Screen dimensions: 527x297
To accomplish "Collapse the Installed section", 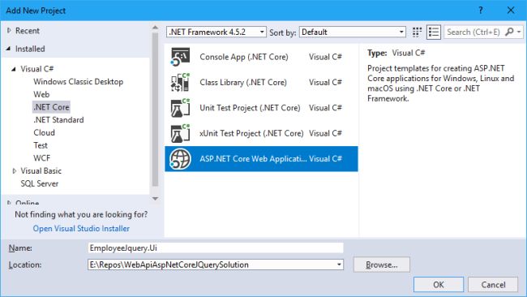I will [x=8, y=49].
